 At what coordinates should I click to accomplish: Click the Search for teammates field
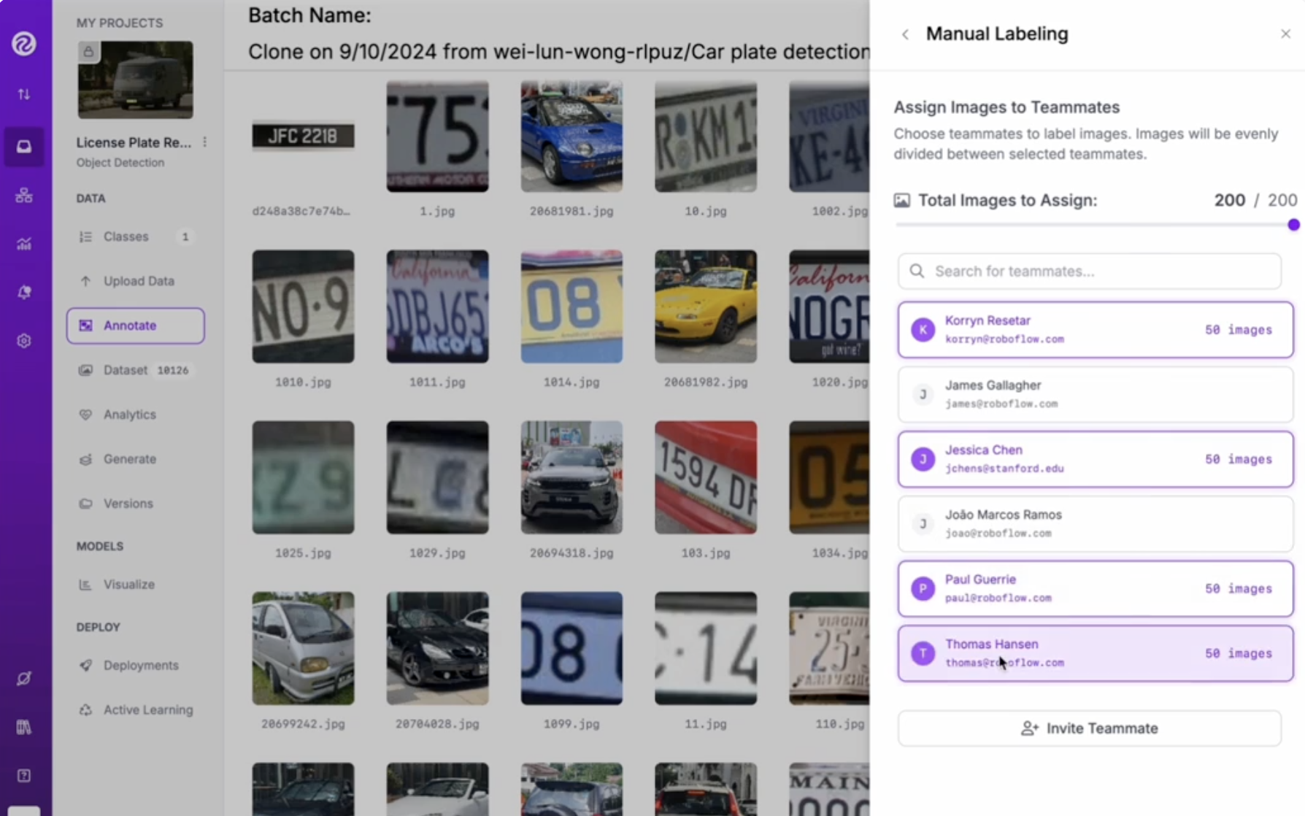click(x=1090, y=272)
